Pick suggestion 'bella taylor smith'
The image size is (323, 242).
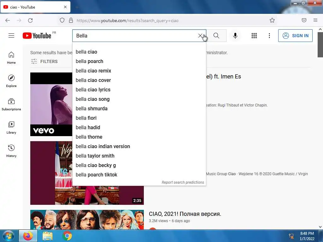(139, 156)
